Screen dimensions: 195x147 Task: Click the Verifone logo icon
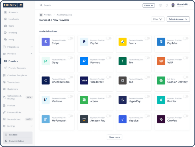tap(46, 100)
